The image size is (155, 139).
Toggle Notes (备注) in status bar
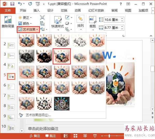[x=35, y=136]
